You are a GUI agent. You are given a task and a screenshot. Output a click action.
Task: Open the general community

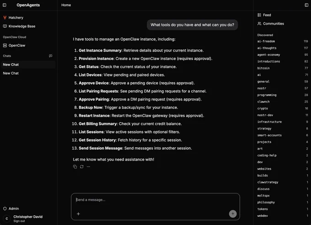[283, 81]
